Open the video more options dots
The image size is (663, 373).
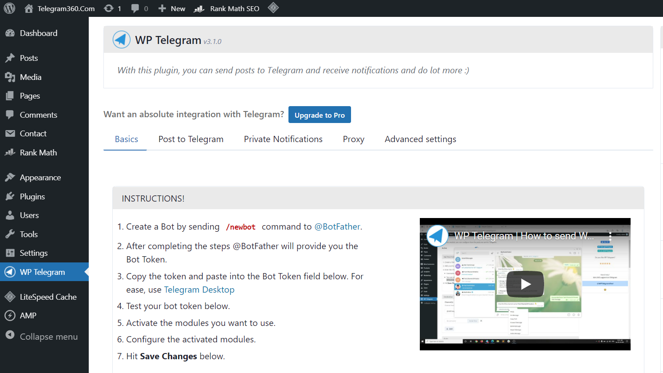click(x=610, y=236)
